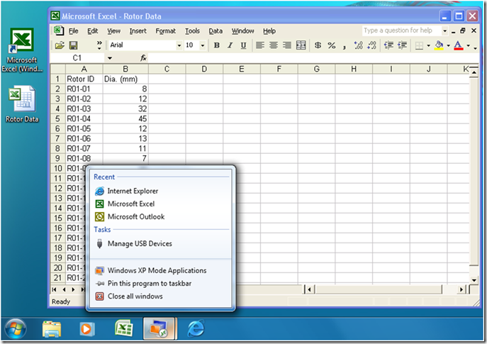Image resolution: width=487 pixels, height=344 pixels.
Task: Click Merge and Center icon
Action: (x=301, y=45)
